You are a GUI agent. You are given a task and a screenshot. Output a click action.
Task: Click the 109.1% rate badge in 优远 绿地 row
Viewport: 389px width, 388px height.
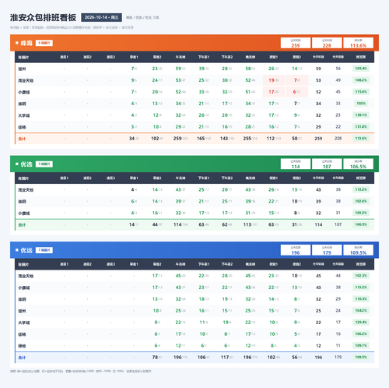(361, 346)
